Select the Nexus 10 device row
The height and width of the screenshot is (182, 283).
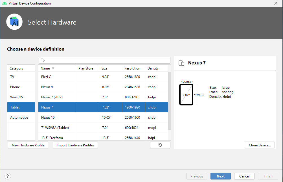pyautogui.click(x=103, y=118)
